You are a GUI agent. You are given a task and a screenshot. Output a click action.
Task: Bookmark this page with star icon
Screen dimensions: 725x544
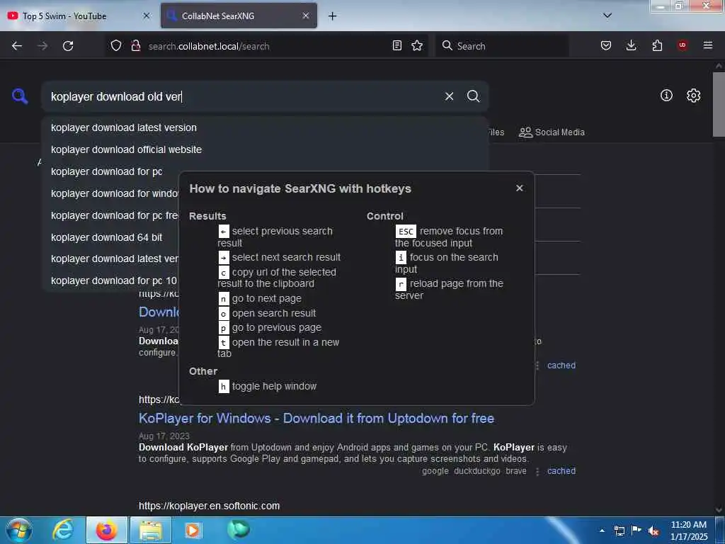click(x=417, y=46)
